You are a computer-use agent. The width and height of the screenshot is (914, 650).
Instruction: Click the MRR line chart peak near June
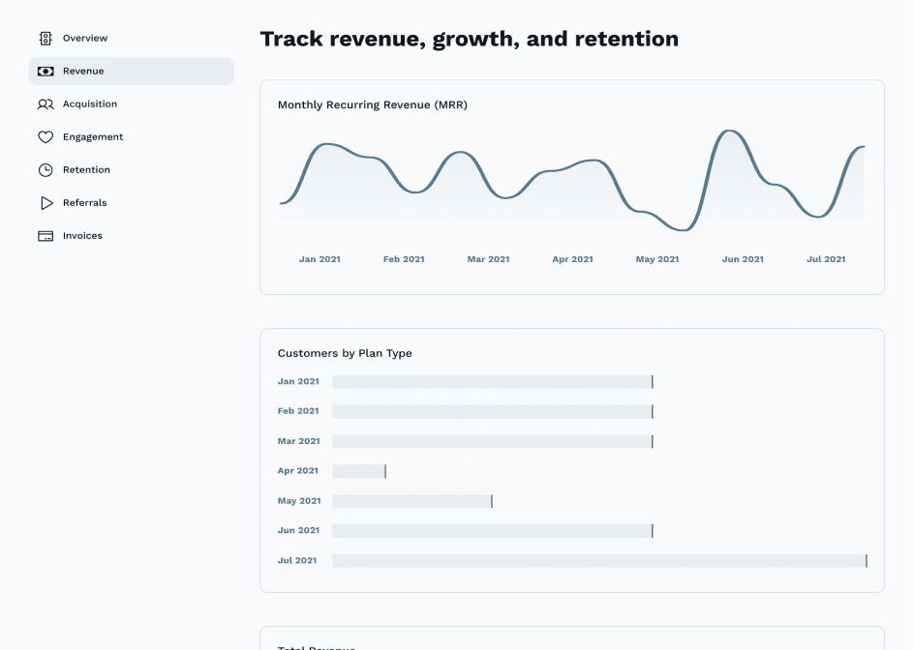[730, 132]
